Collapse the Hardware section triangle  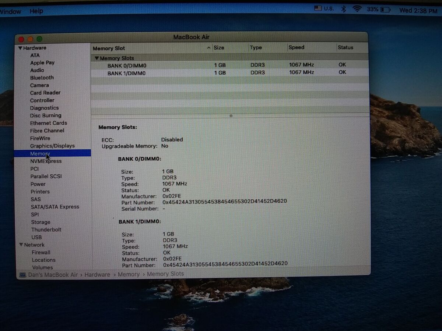point(20,48)
